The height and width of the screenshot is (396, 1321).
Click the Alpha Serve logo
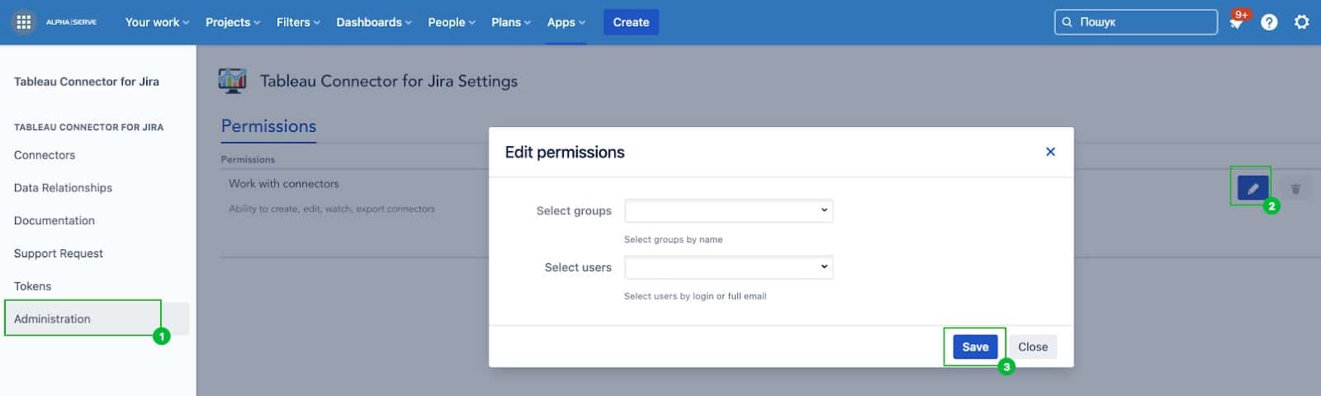tap(71, 22)
